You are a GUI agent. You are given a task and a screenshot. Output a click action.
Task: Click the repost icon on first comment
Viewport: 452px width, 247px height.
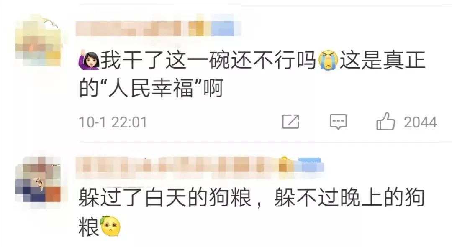290,122
